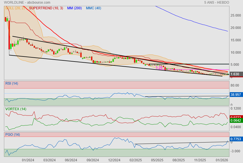The height and width of the screenshot is (163, 243).
Task: Click the green Vortex value badge 0.0642
Action: 236,121
